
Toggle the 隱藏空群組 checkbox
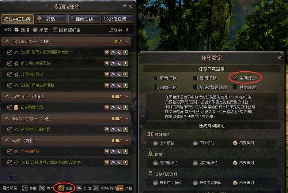55,29
